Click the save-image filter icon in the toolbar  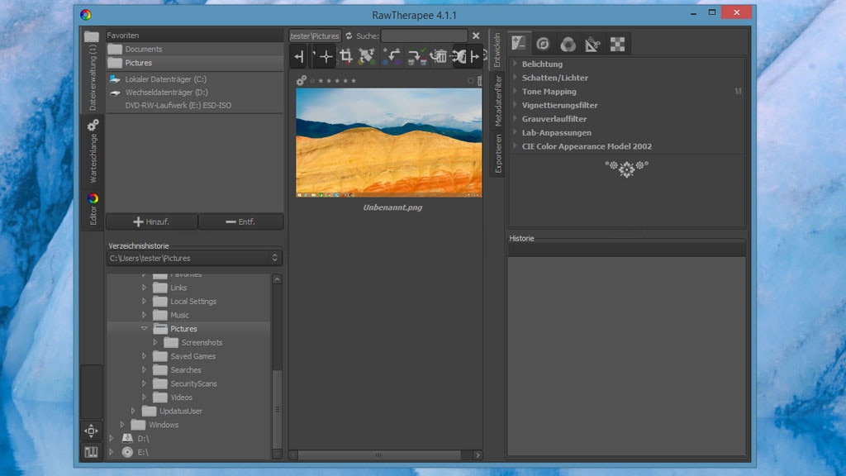click(418, 56)
